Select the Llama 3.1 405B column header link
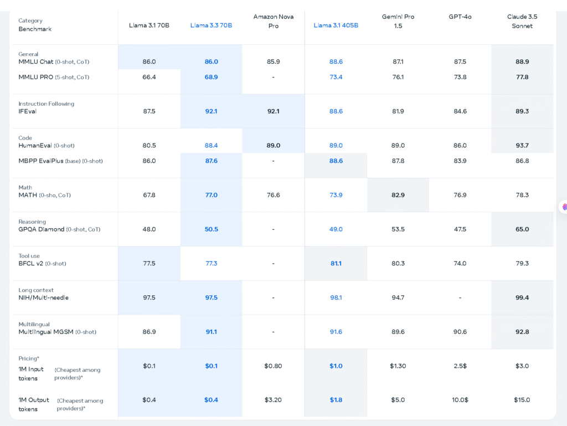The width and height of the screenshot is (567, 426). point(336,25)
